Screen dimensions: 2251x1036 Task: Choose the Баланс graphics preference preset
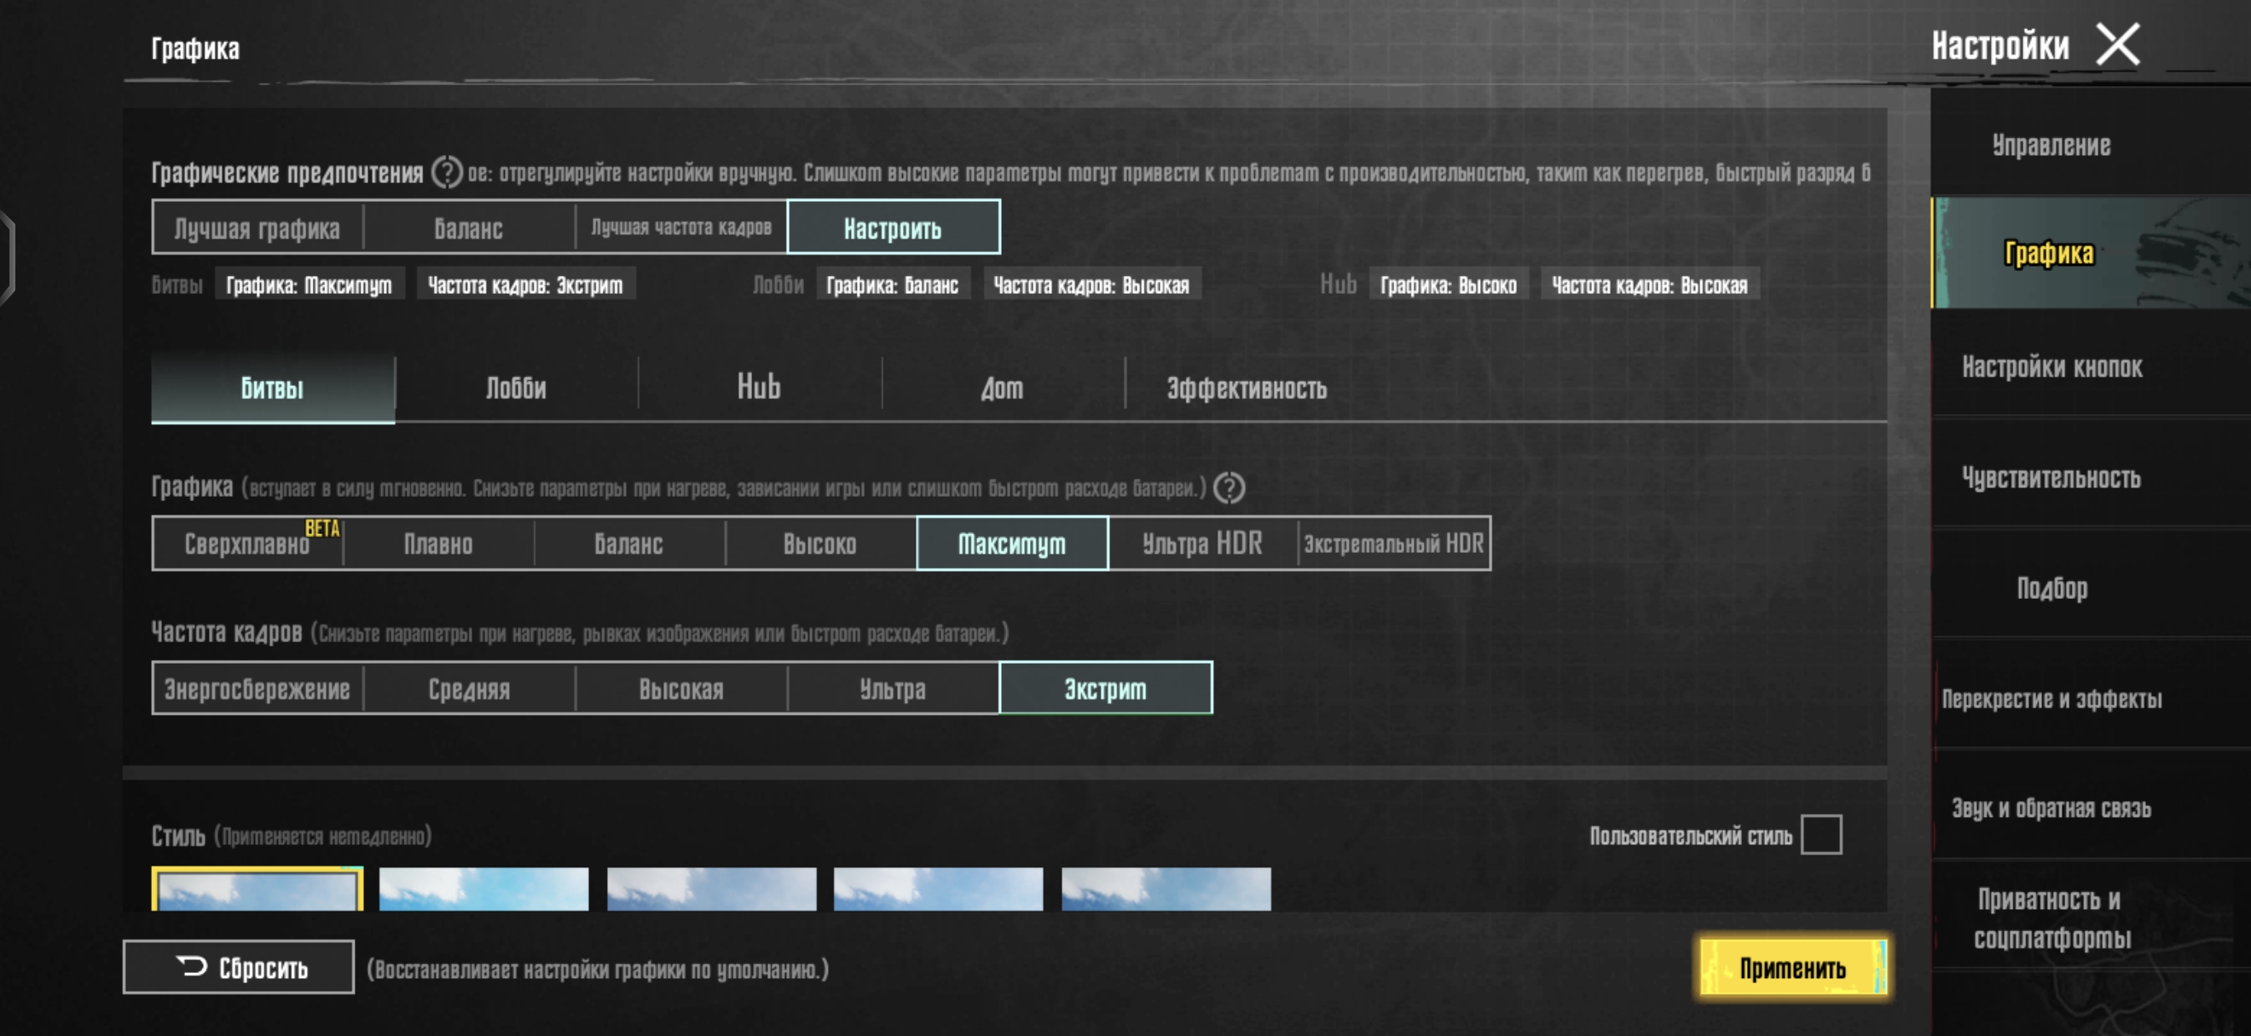tap(468, 227)
